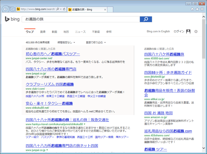The width and height of the screenshot is (207, 154).
Task: Click the scrollbar down arrow
Action: [x=204, y=148]
